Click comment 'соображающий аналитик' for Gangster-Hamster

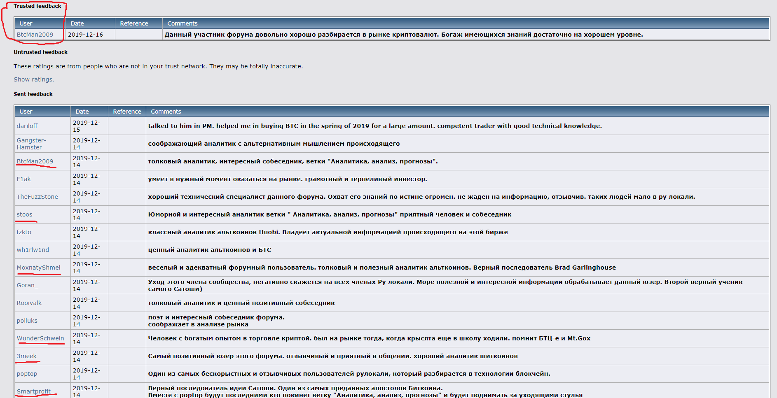(274, 144)
